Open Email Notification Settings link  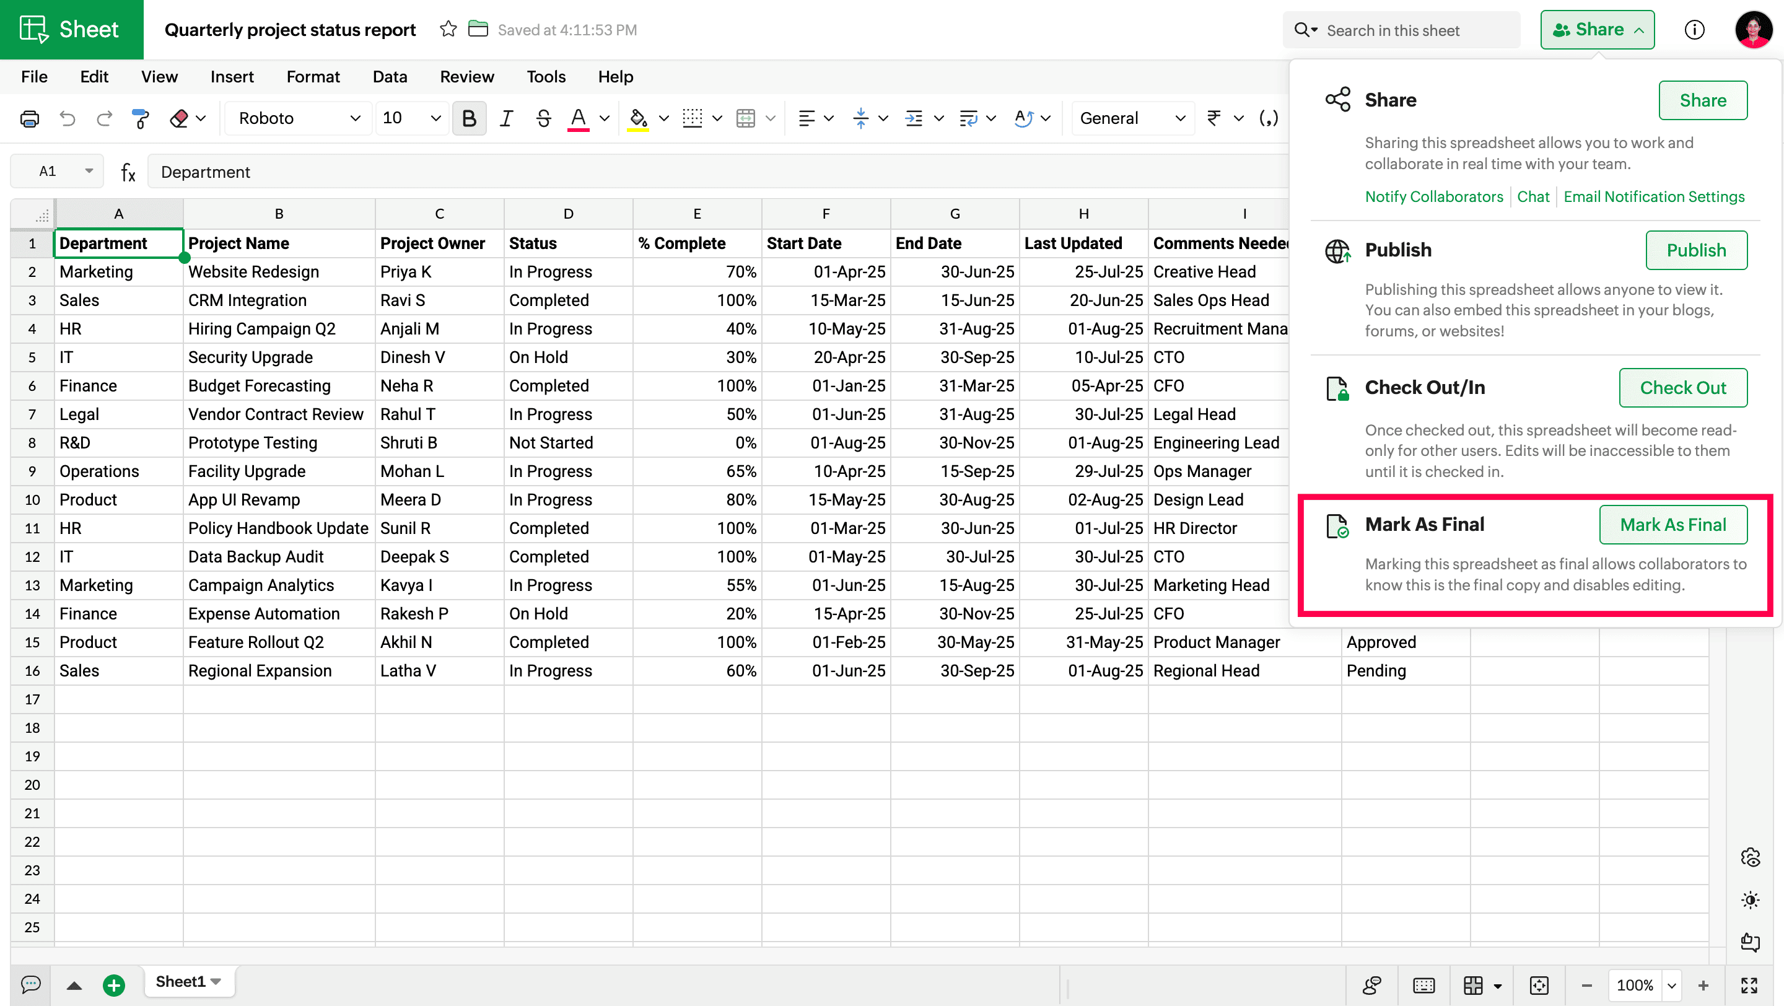[x=1653, y=196]
